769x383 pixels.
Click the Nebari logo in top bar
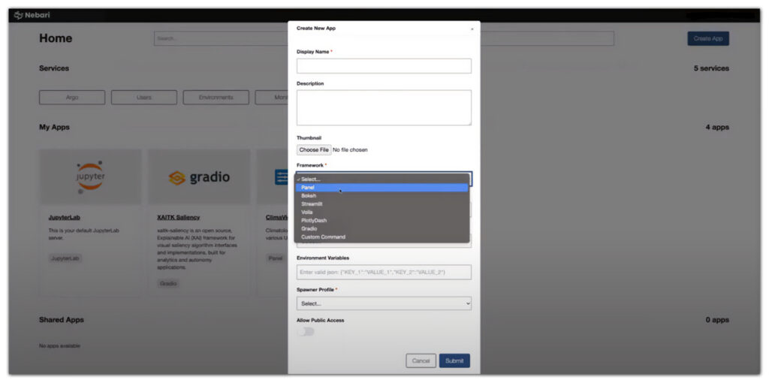click(x=32, y=15)
